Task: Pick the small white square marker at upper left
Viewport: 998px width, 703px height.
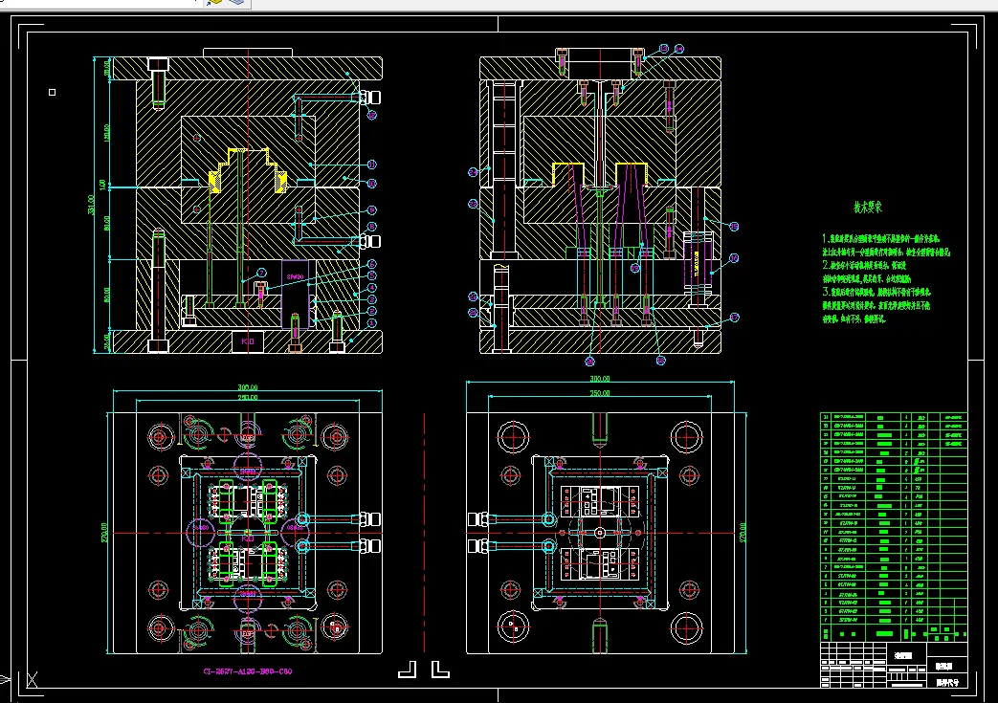Action: pyautogui.click(x=53, y=92)
